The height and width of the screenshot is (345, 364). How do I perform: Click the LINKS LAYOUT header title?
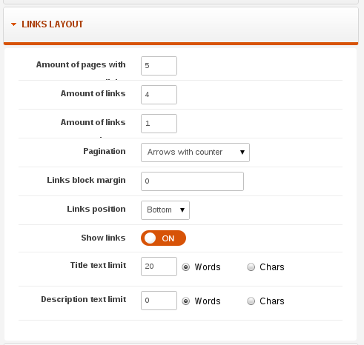point(53,24)
